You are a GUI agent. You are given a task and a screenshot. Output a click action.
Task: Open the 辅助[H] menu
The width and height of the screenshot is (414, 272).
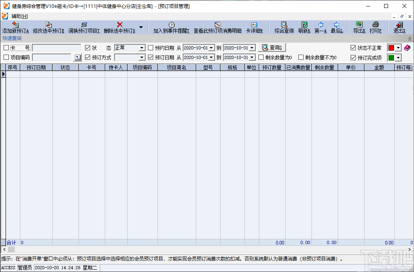(x=20, y=16)
